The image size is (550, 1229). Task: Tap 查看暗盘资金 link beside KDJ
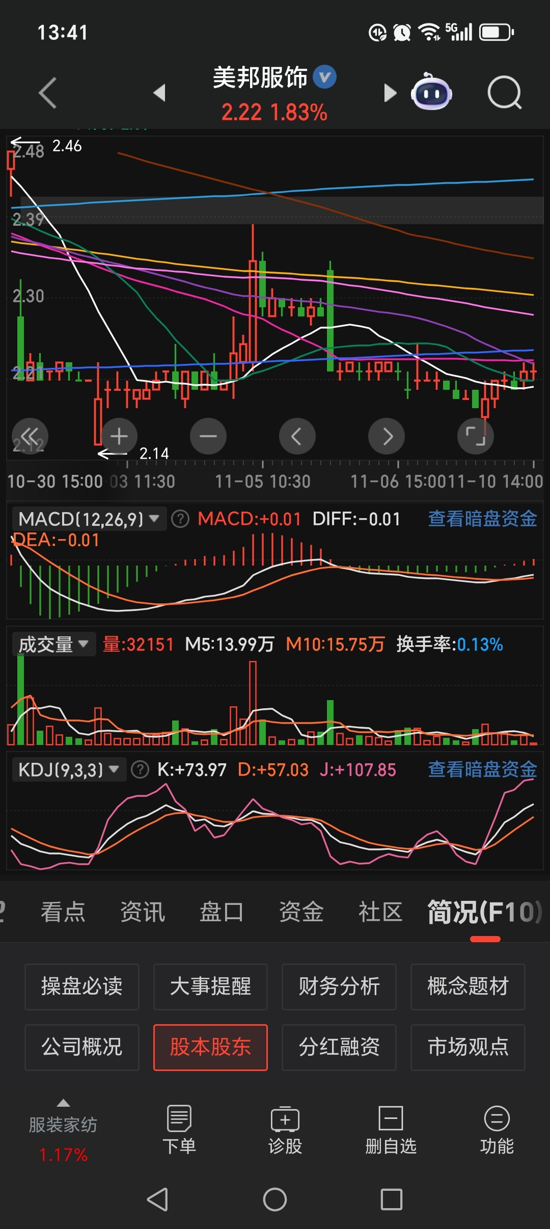482,769
